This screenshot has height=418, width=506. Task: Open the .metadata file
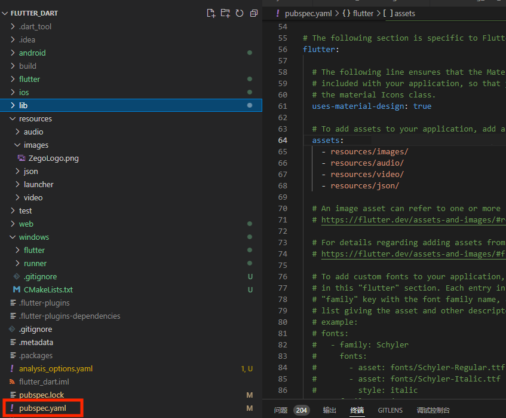point(36,343)
